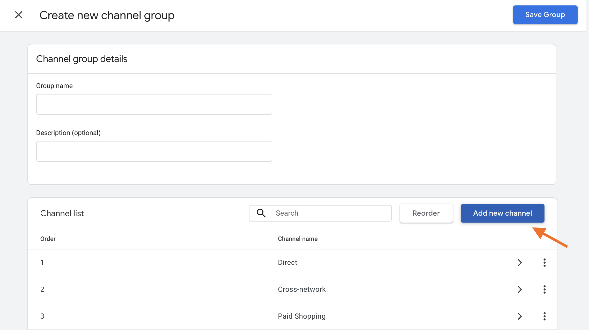Focus the Description (optional) input field
This screenshot has height=330, width=589.
click(154, 151)
